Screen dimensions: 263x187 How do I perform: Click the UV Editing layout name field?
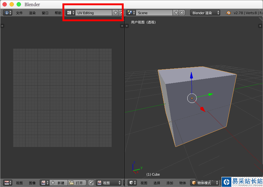[x=94, y=13]
